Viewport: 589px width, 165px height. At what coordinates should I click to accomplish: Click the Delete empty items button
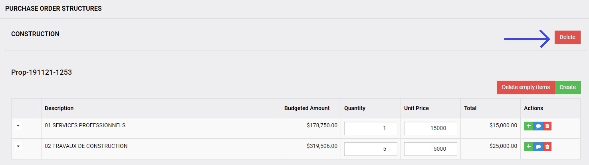point(526,87)
